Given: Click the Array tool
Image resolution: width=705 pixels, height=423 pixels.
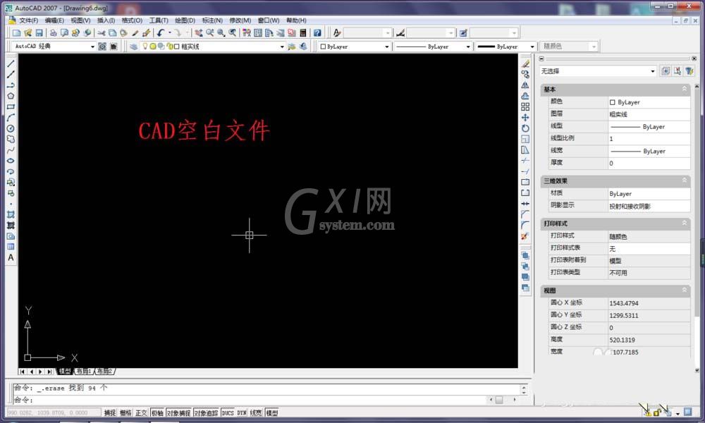Looking at the screenshot, I should pos(525,107).
